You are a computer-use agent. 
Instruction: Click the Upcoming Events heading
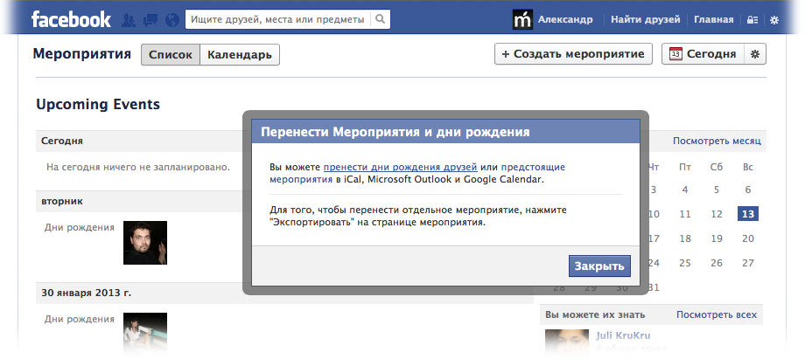98,104
